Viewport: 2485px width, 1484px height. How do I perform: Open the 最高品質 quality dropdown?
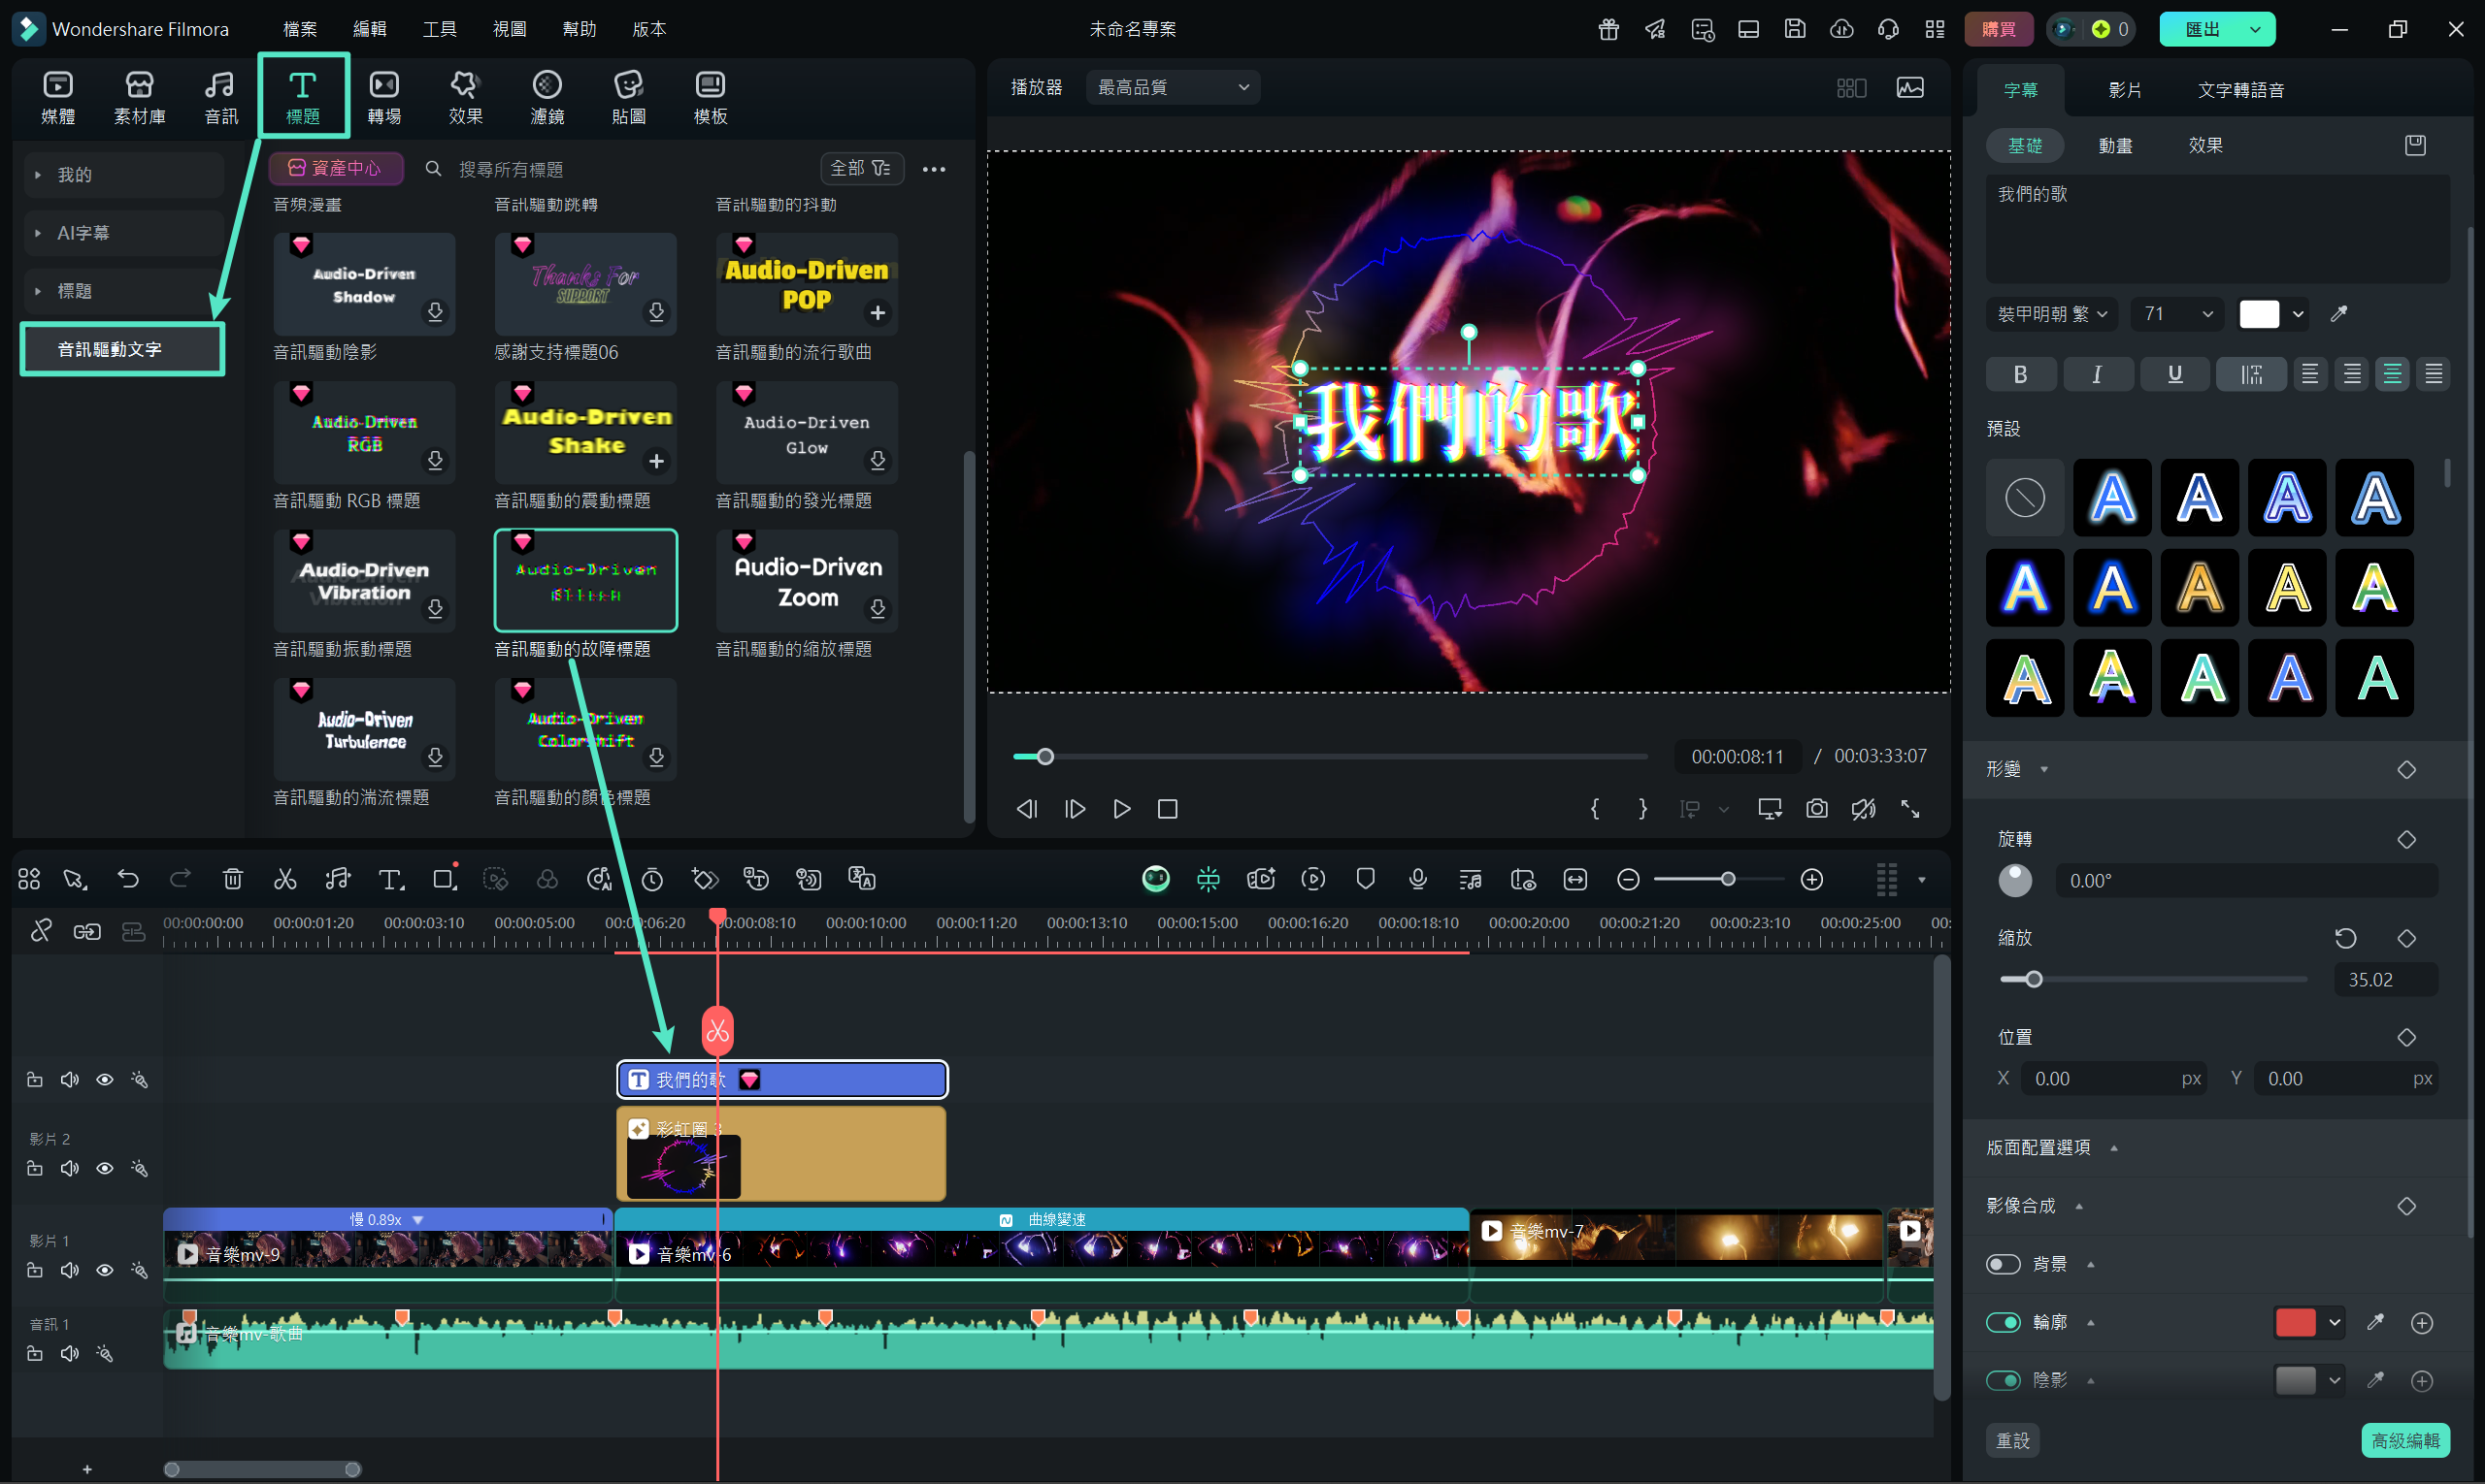1173,87
